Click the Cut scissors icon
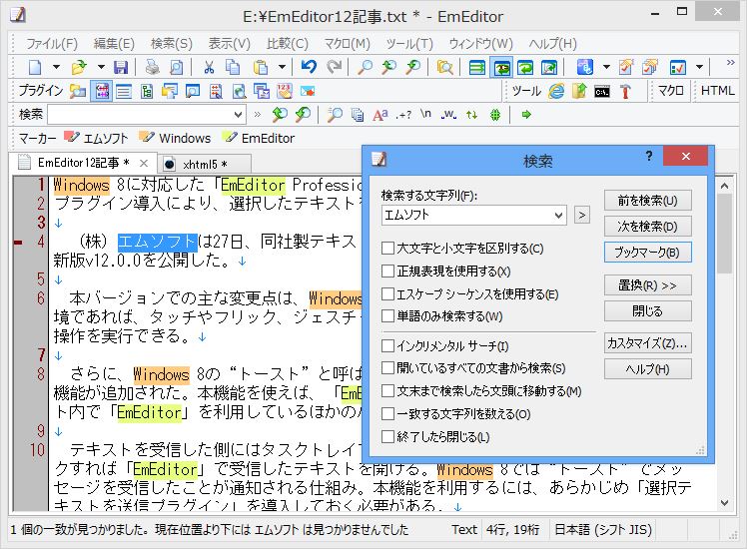Viewport: 747px width, 549px height. (209, 67)
